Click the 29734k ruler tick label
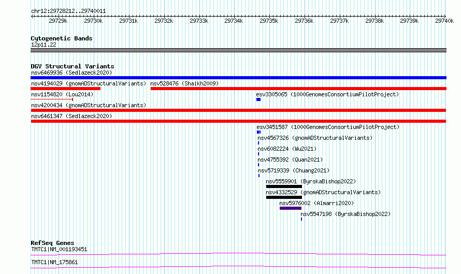Screen dimensions: 461x274 pos(234,21)
